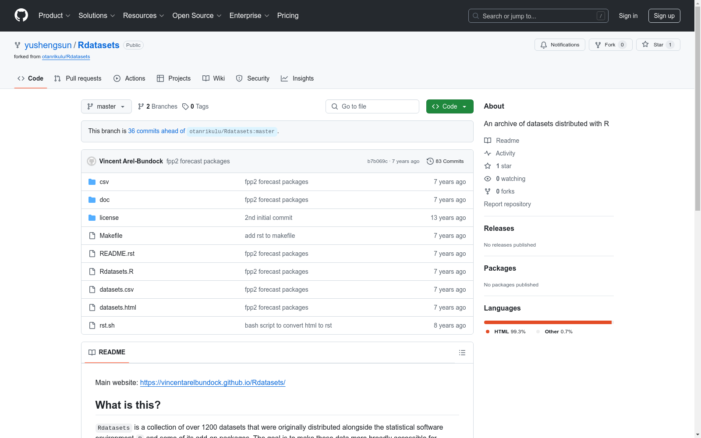Click the Rdatasets repository name link

point(99,45)
